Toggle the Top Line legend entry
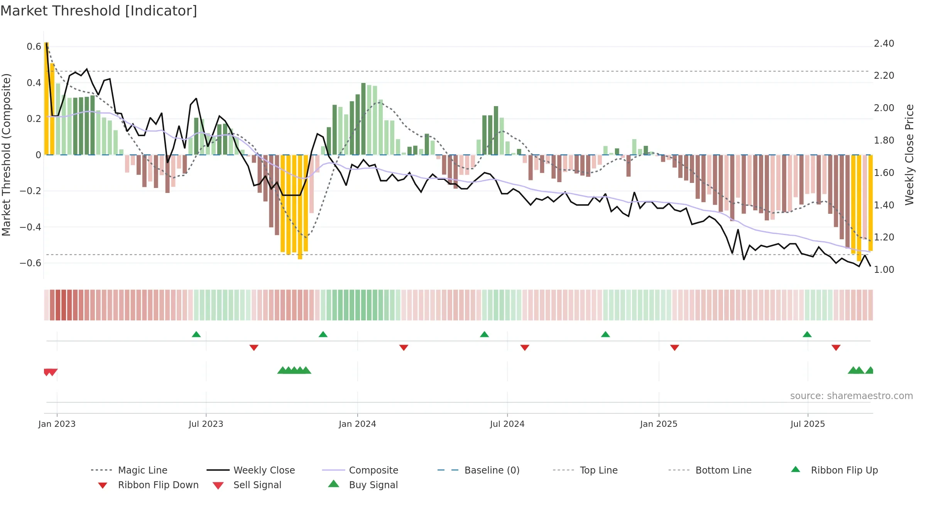This screenshot has width=926, height=521. pos(585,470)
